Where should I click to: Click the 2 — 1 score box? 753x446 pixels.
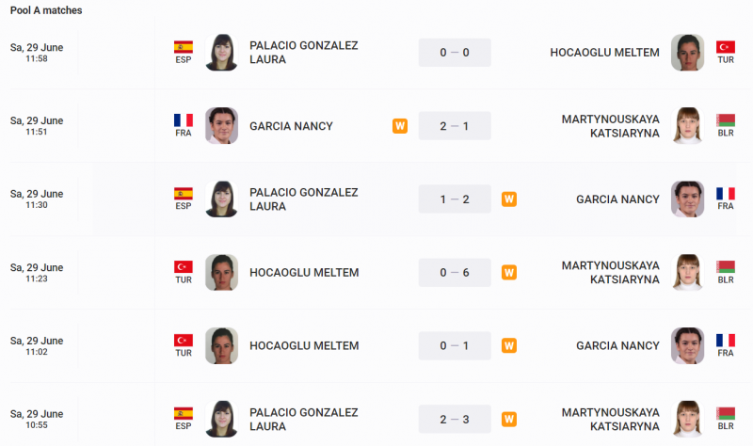pyautogui.click(x=455, y=126)
